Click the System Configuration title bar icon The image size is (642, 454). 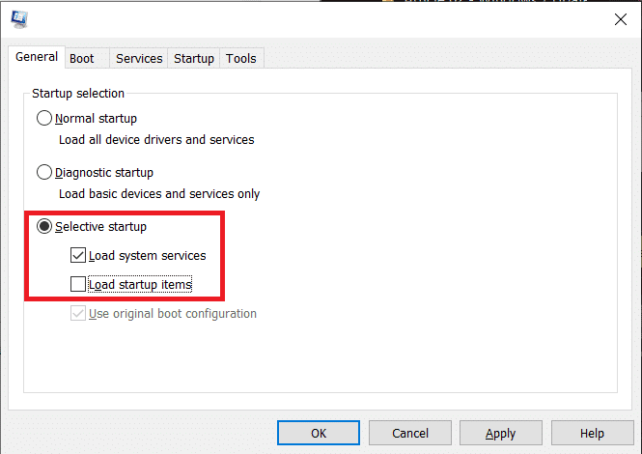[19, 19]
